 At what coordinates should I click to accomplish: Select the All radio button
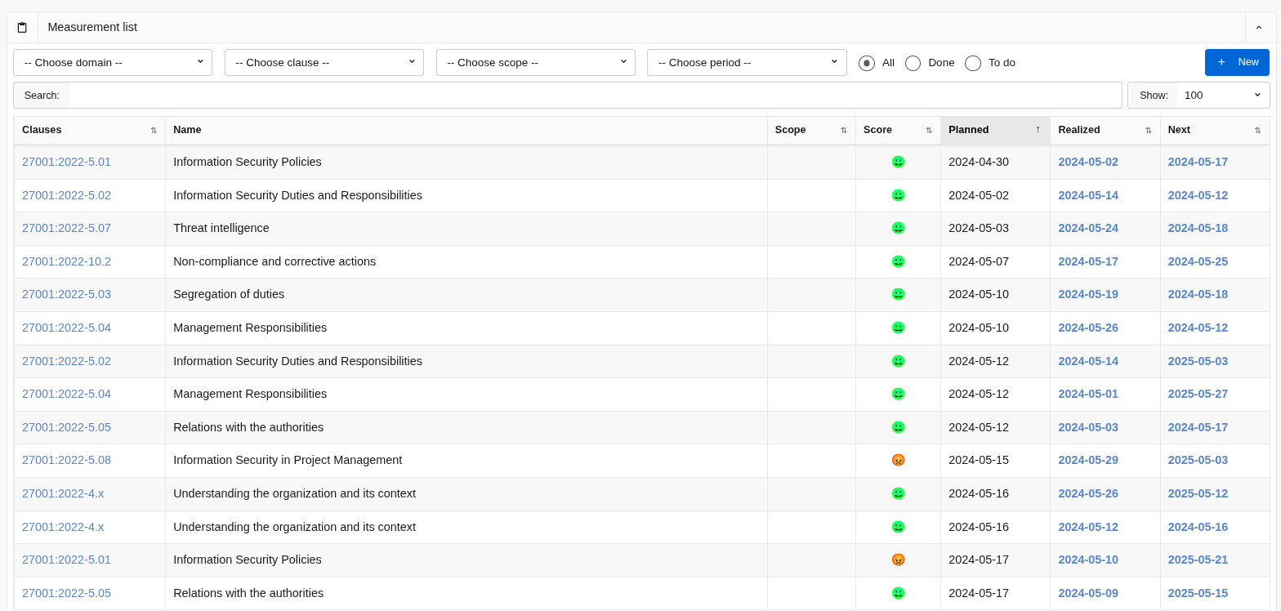867,63
